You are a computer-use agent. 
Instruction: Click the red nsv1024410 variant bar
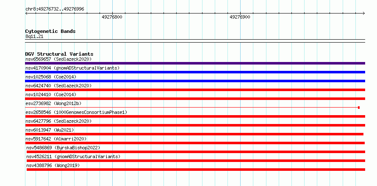click(195, 99)
